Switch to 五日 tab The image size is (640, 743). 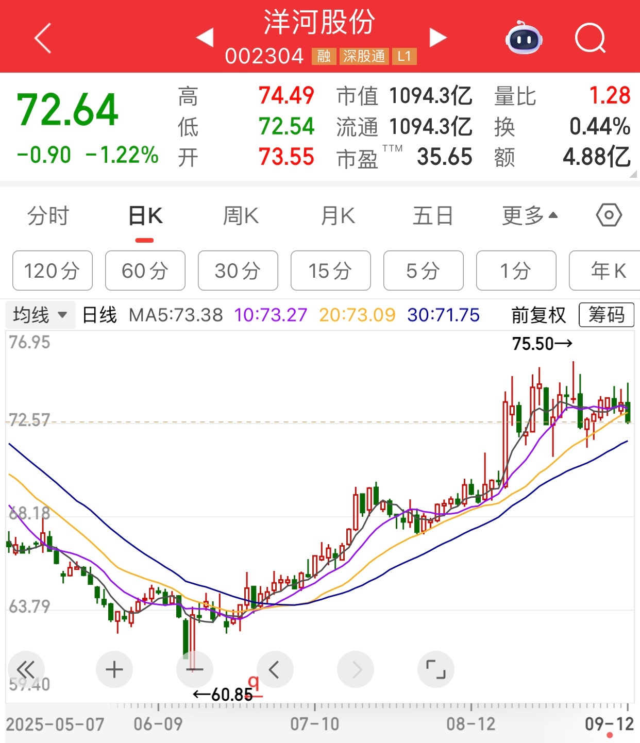pyautogui.click(x=433, y=215)
